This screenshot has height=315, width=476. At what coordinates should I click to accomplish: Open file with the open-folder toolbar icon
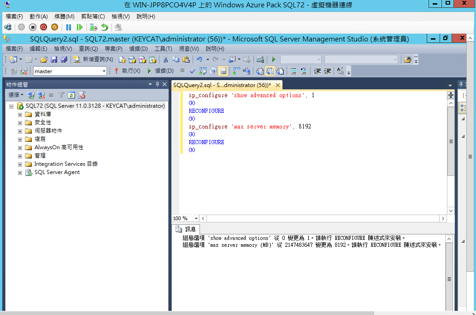[x=44, y=59]
